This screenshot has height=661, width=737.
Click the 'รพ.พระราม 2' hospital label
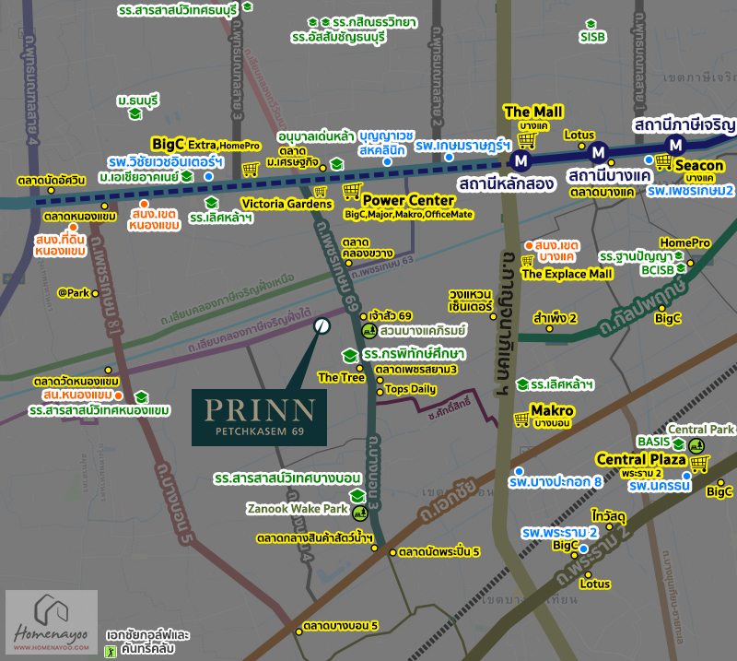tap(560, 533)
